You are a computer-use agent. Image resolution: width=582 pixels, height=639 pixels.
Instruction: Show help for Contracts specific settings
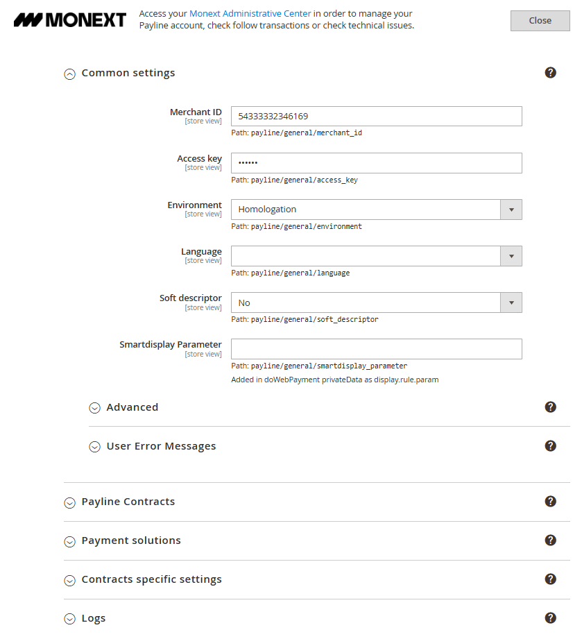[x=550, y=579]
